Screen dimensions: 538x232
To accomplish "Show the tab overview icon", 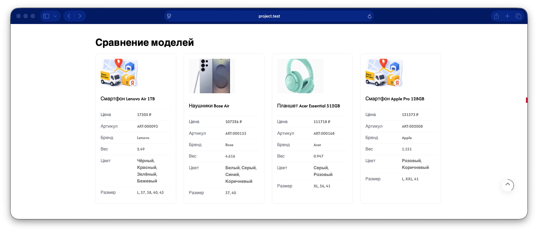I will click(519, 16).
